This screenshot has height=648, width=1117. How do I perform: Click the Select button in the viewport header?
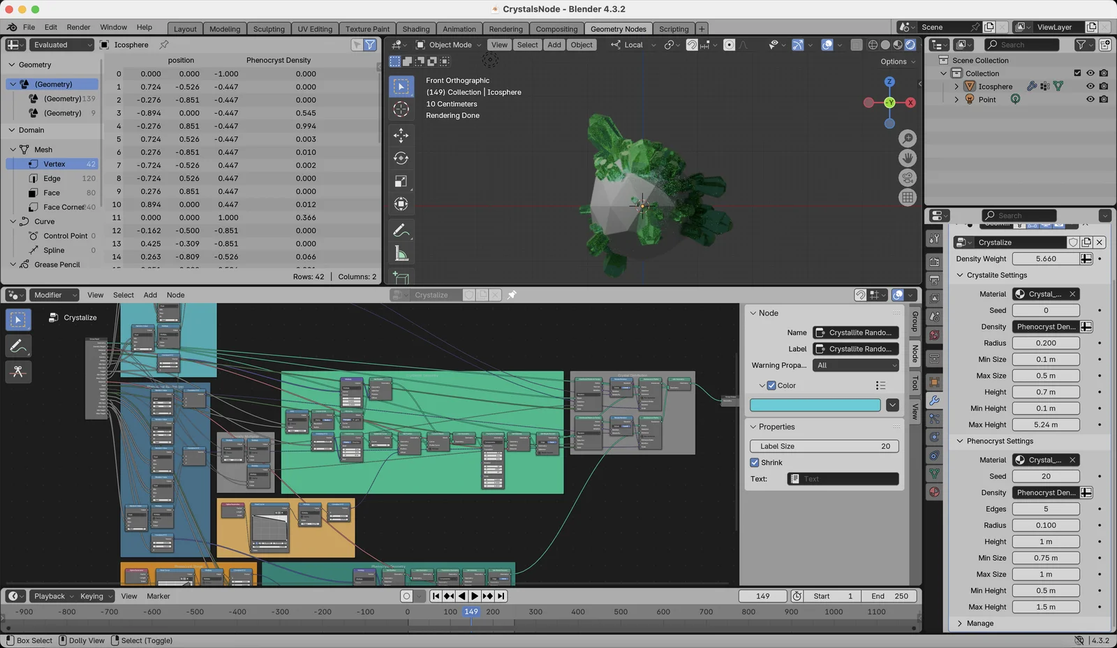527,45
